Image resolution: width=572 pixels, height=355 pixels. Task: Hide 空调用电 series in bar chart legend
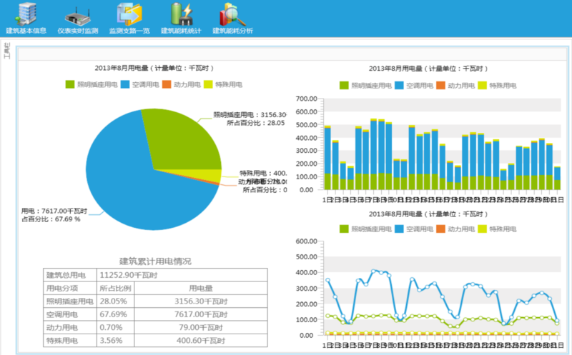pos(415,85)
